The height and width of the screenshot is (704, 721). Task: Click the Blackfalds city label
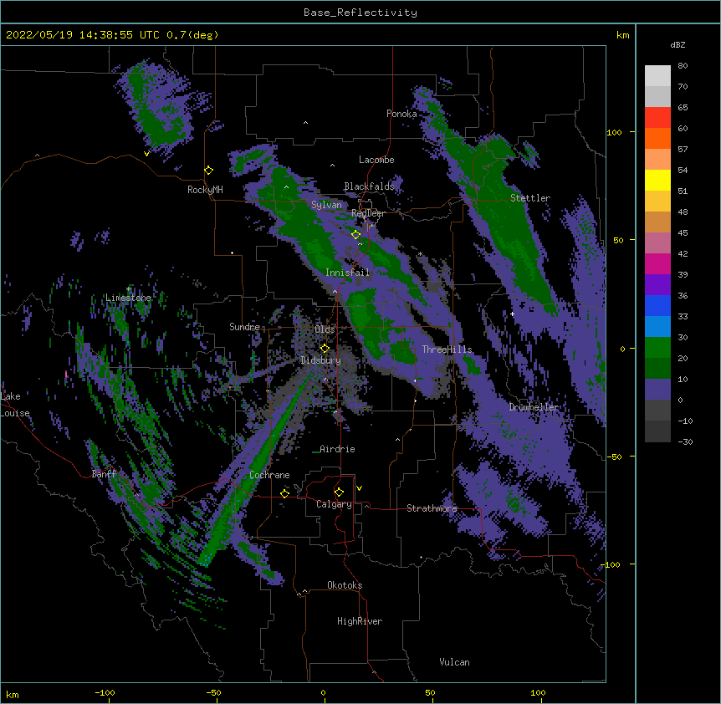[x=369, y=186]
